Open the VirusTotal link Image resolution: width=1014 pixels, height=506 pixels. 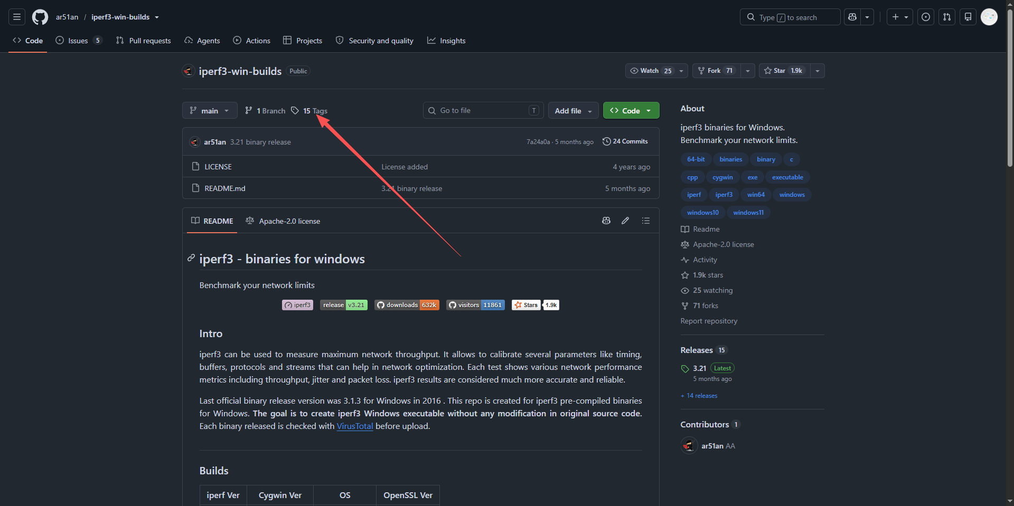(355, 426)
